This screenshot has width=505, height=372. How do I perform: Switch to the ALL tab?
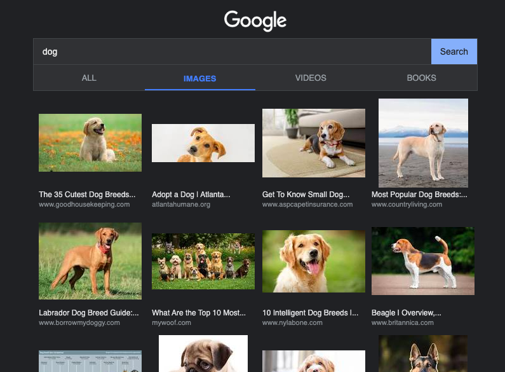[x=89, y=78]
